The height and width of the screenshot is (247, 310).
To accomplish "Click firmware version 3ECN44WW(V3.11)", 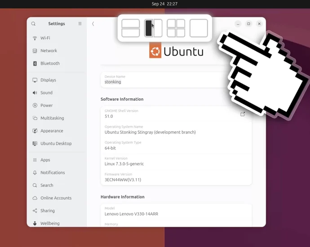I will (x=123, y=180).
